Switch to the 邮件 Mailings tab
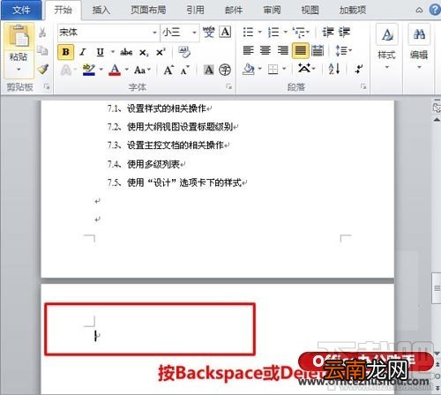The height and width of the screenshot is (395, 441). pos(234,10)
